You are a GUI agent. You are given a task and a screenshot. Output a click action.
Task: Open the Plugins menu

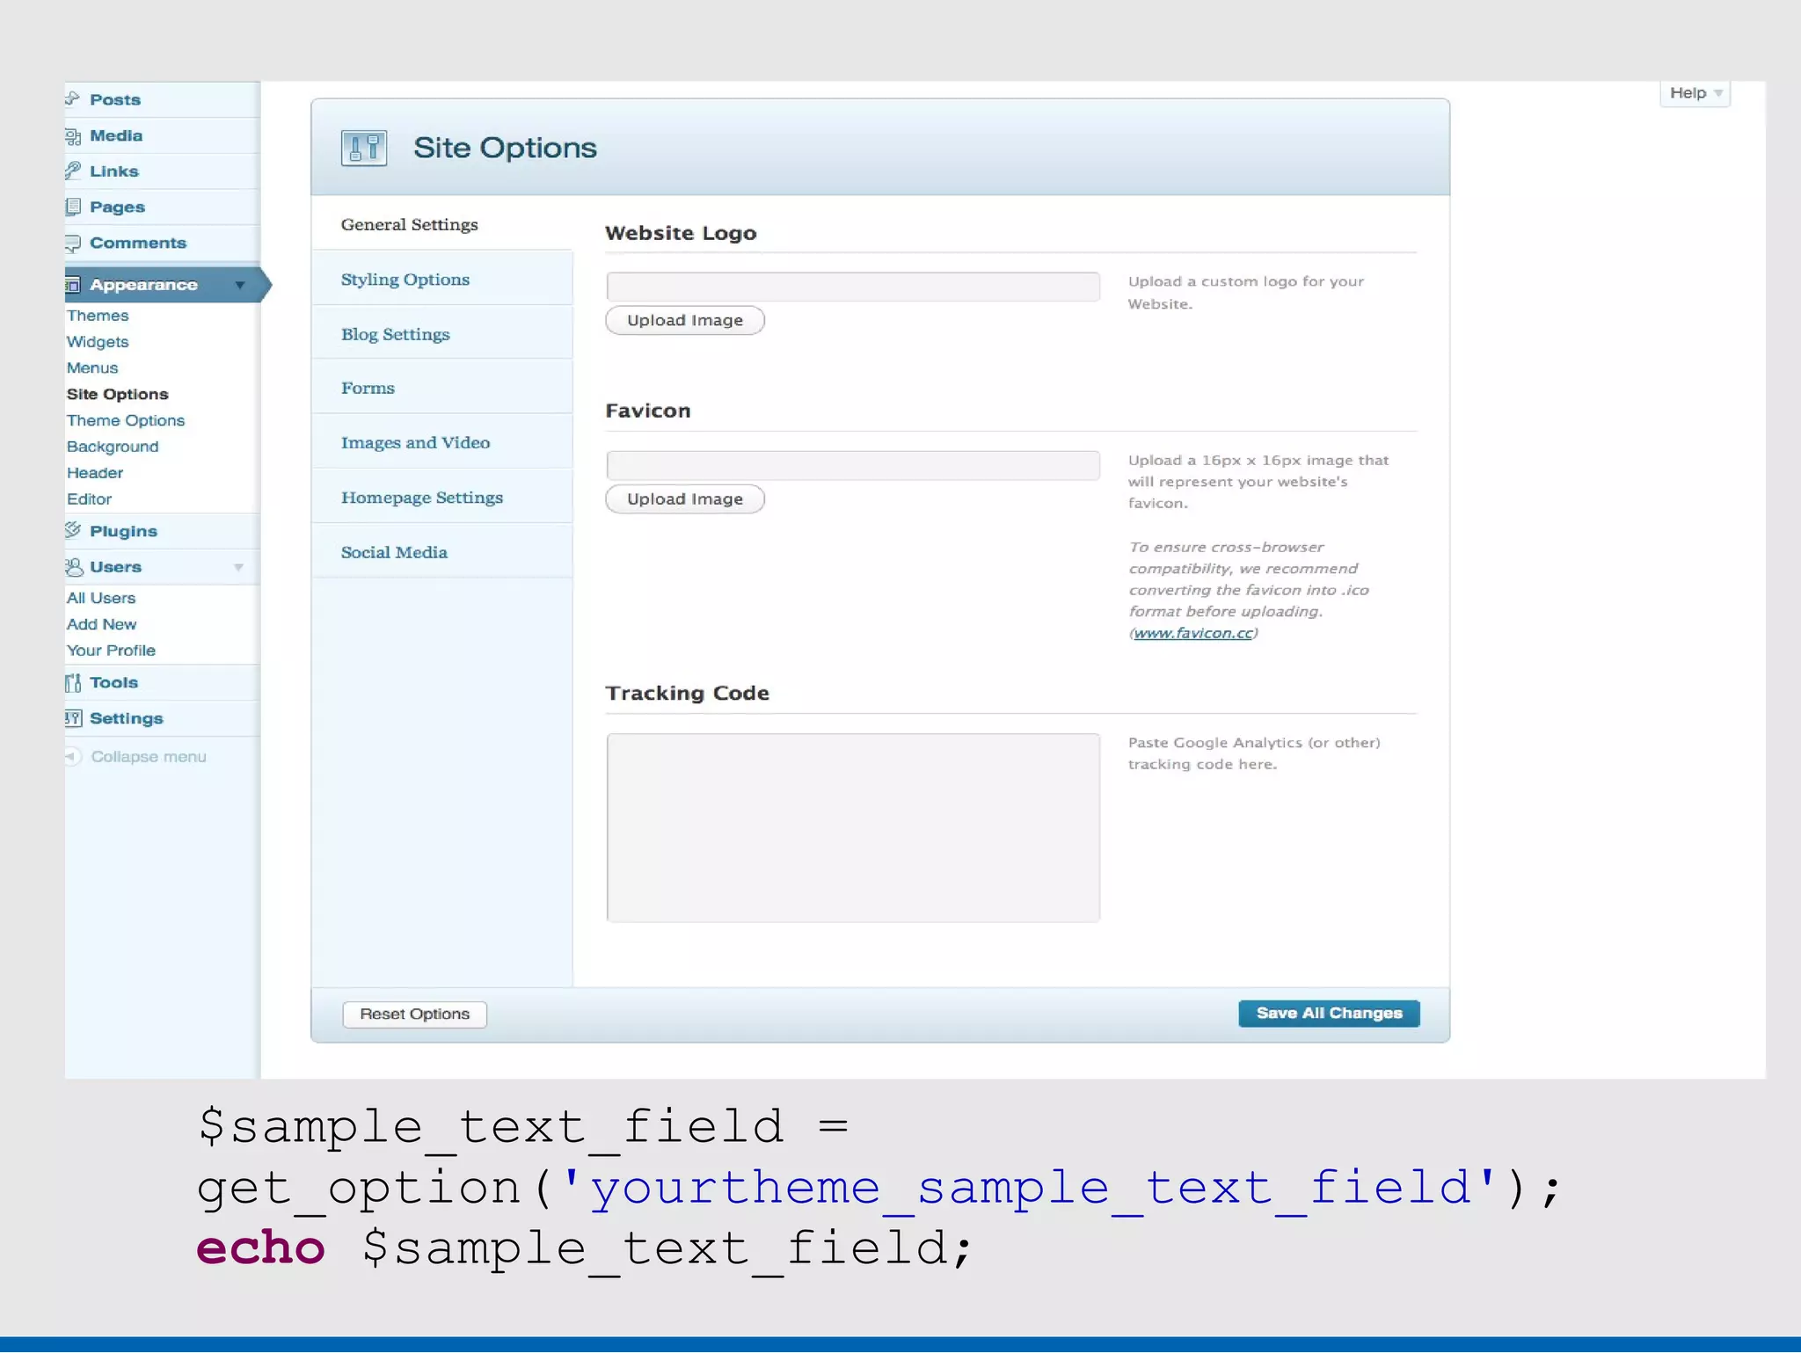[x=123, y=531]
